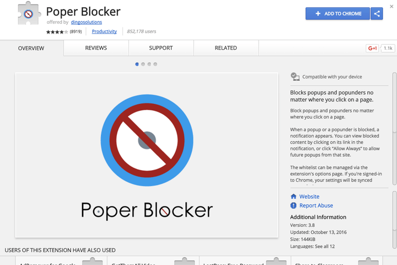Click Users of this extension have also used heading
This screenshot has height=265, width=397.
pos(60,250)
